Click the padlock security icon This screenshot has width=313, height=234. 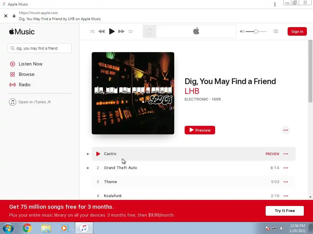(x=14, y=16)
